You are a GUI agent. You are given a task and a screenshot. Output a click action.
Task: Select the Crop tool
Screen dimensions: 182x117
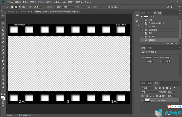(x=3, y=31)
